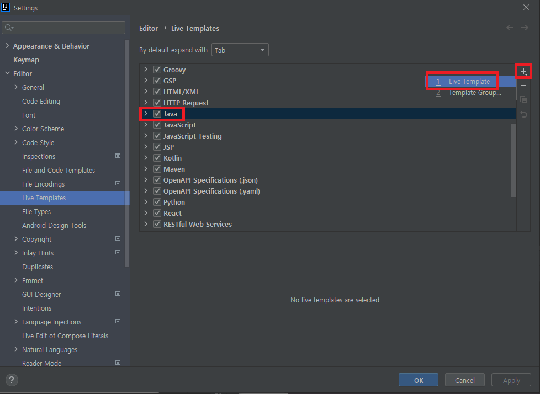The width and height of the screenshot is (540, 394).
Task: Click the Editor breadcrumb link
Action: coord(149,28)
